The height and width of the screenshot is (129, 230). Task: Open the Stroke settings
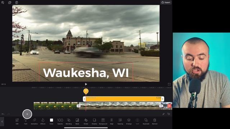point(86,121)
